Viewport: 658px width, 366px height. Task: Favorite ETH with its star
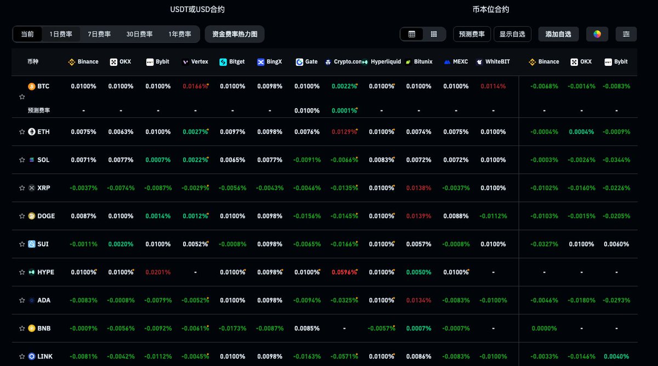pyautogui.click(x=22, y=132)
